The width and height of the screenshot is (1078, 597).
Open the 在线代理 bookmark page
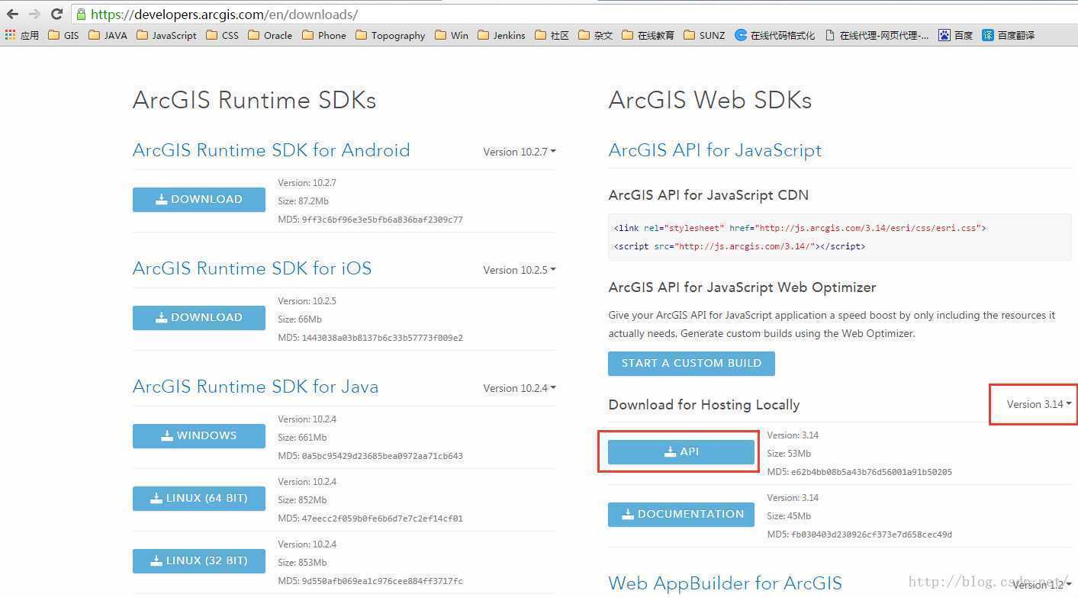pos(877,35)
